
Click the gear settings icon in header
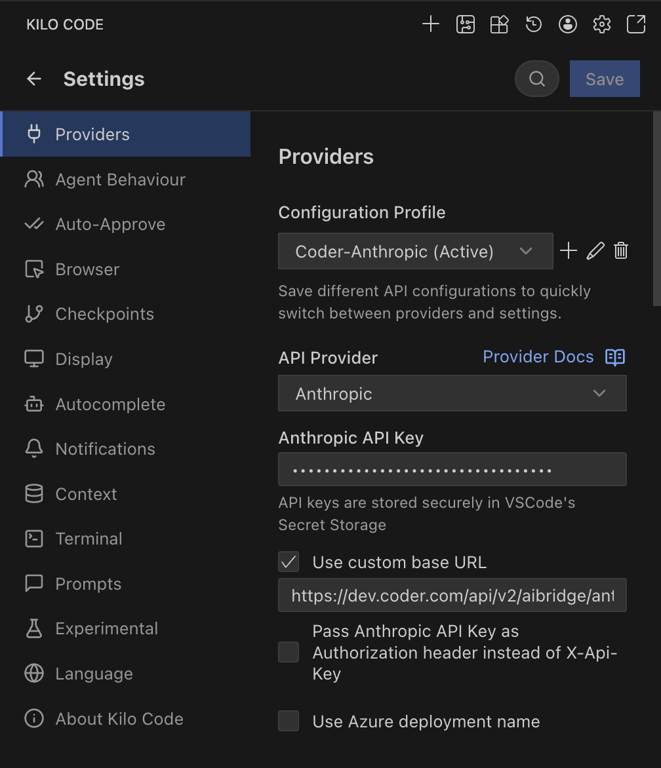602,24
